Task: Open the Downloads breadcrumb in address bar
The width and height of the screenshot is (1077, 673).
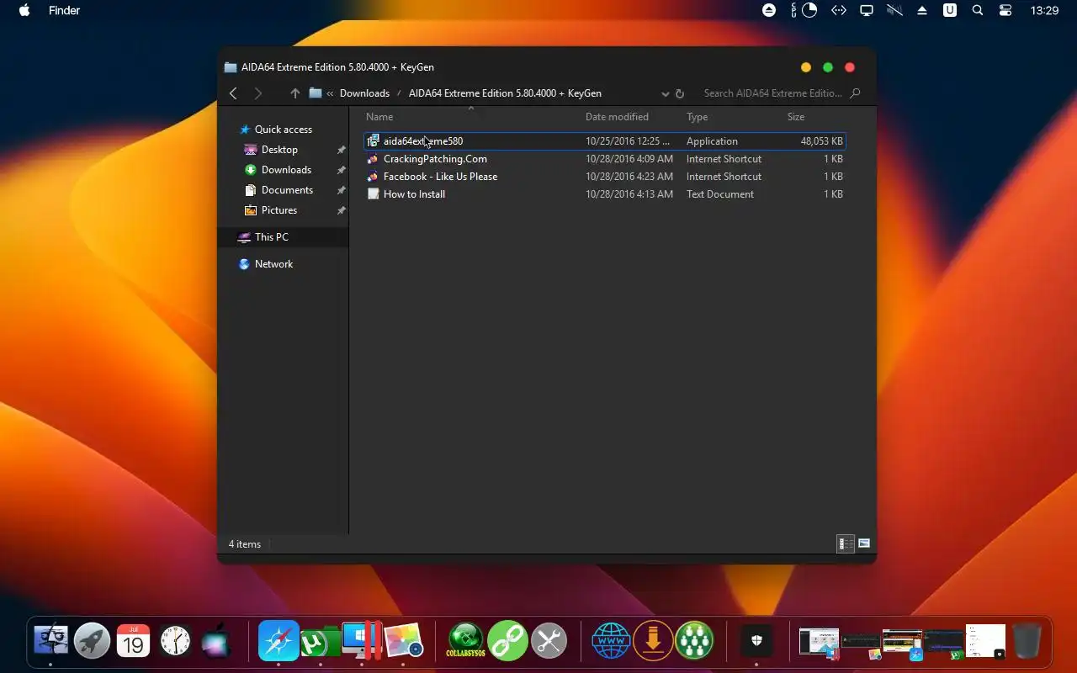Action: coord(364,93)
